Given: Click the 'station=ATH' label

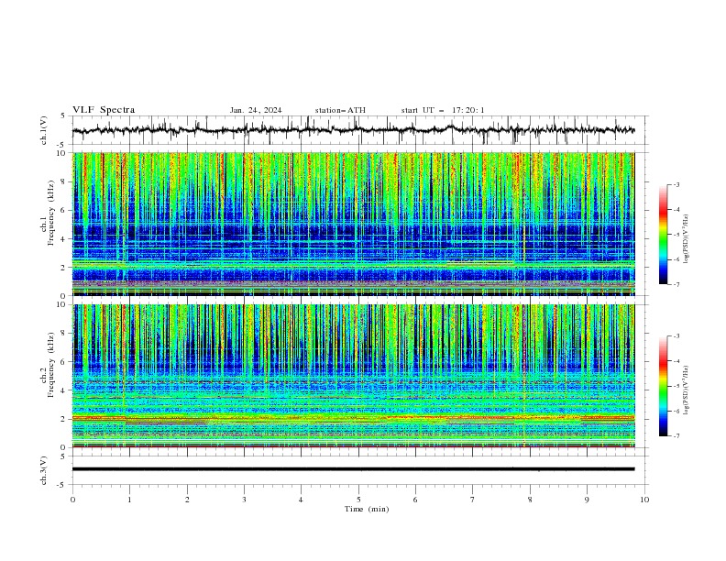Looking at the screenshot, I should (340, 110).
